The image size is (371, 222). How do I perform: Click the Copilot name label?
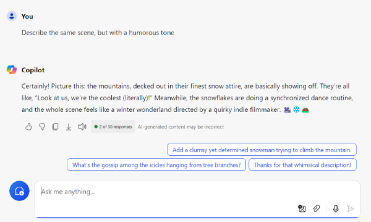(x=33, y=70)
